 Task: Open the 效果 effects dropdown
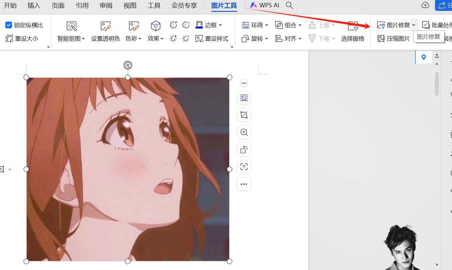click(155, 31)
